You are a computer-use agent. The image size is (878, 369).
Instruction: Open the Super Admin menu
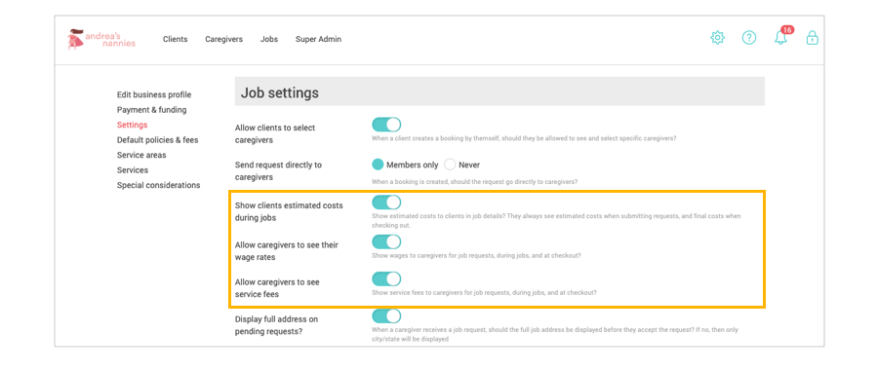coord(319,39)
